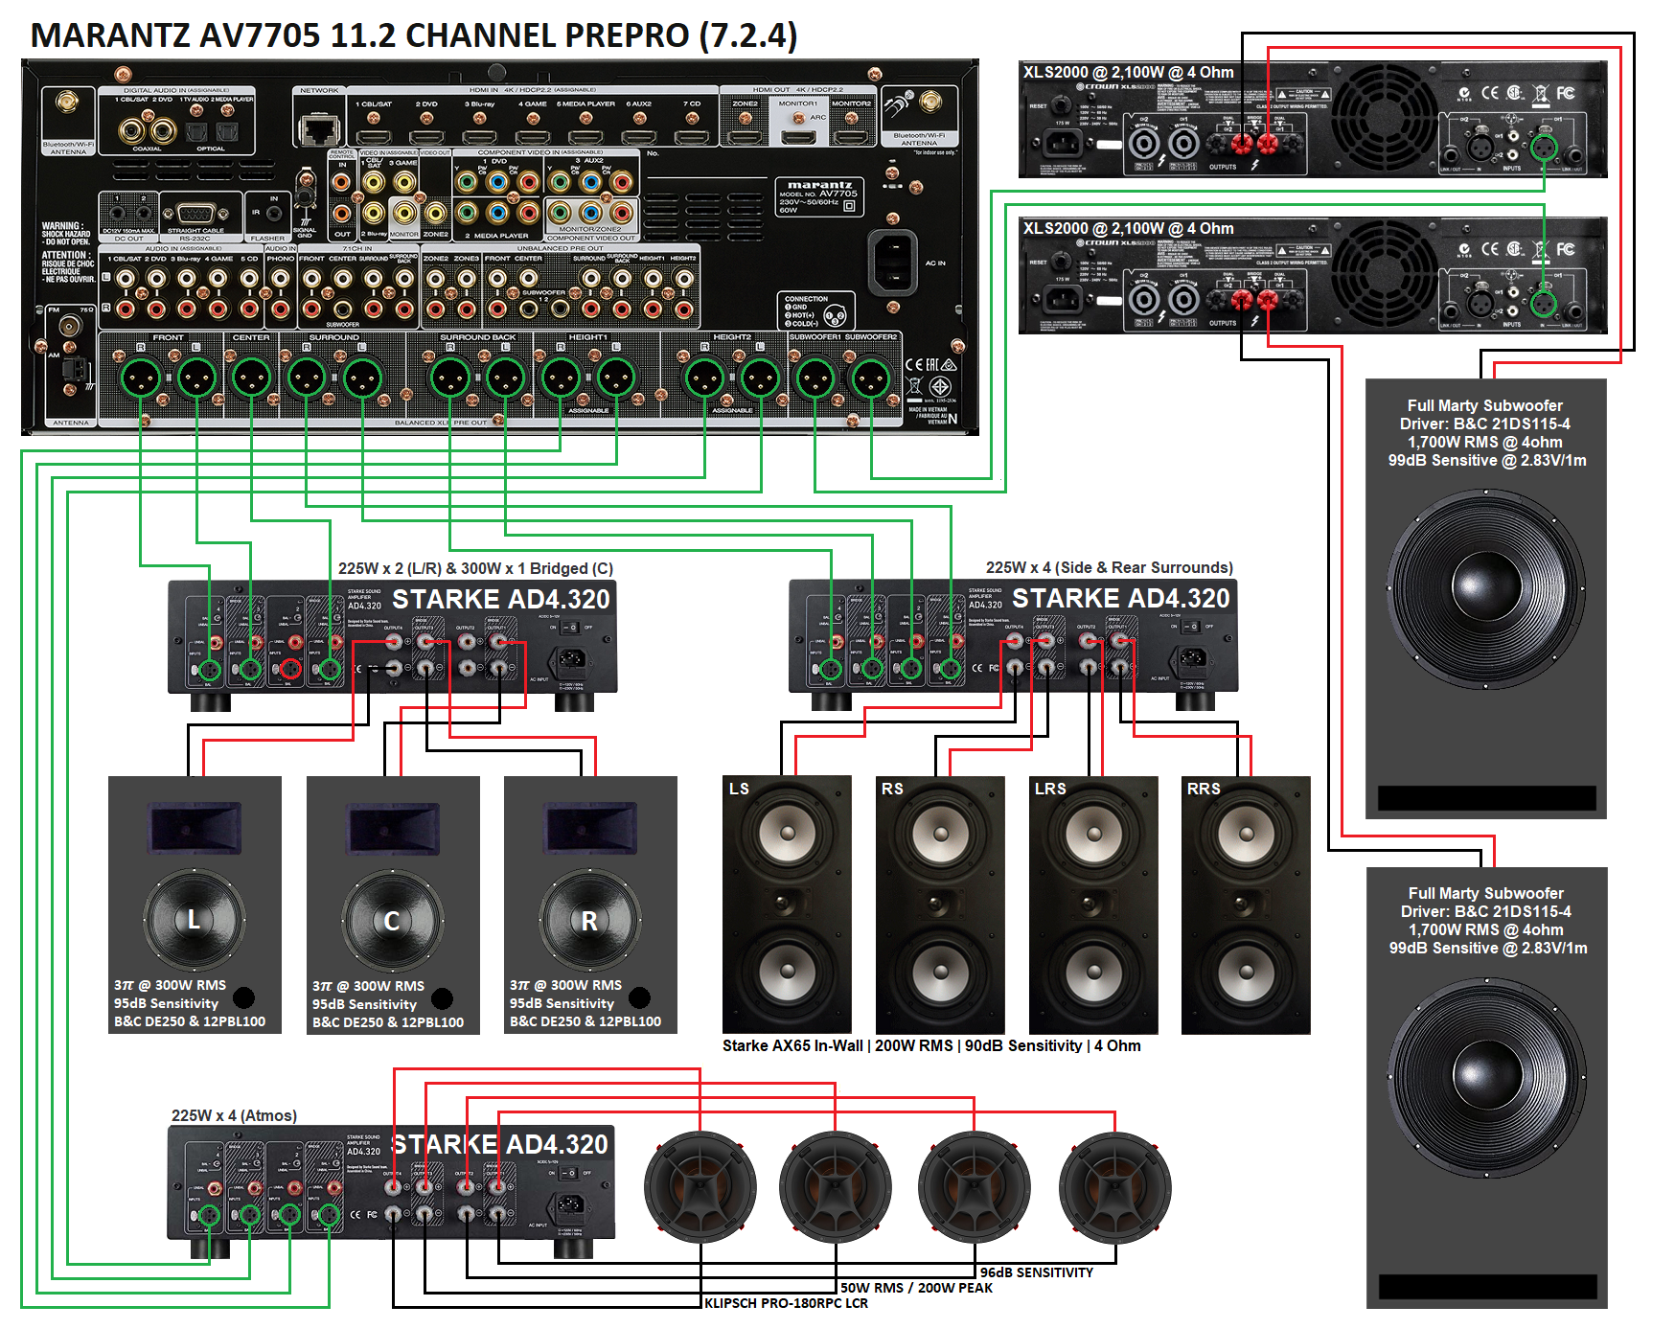Click the RRS in-wall rear surround speaker
The height and width of the screenshot is (1329, 1675).
tap(1246, 905)
